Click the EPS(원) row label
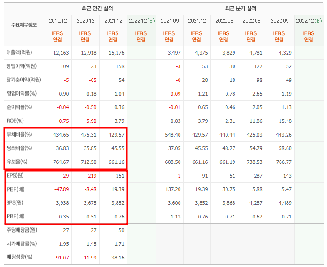Screen dimensions: 327x267 tap(15, 175)
